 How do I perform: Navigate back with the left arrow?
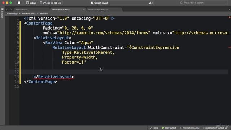(7, 9)
